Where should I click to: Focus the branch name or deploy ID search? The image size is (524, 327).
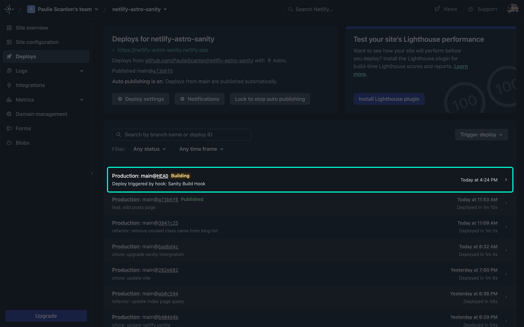click(182, 134)
